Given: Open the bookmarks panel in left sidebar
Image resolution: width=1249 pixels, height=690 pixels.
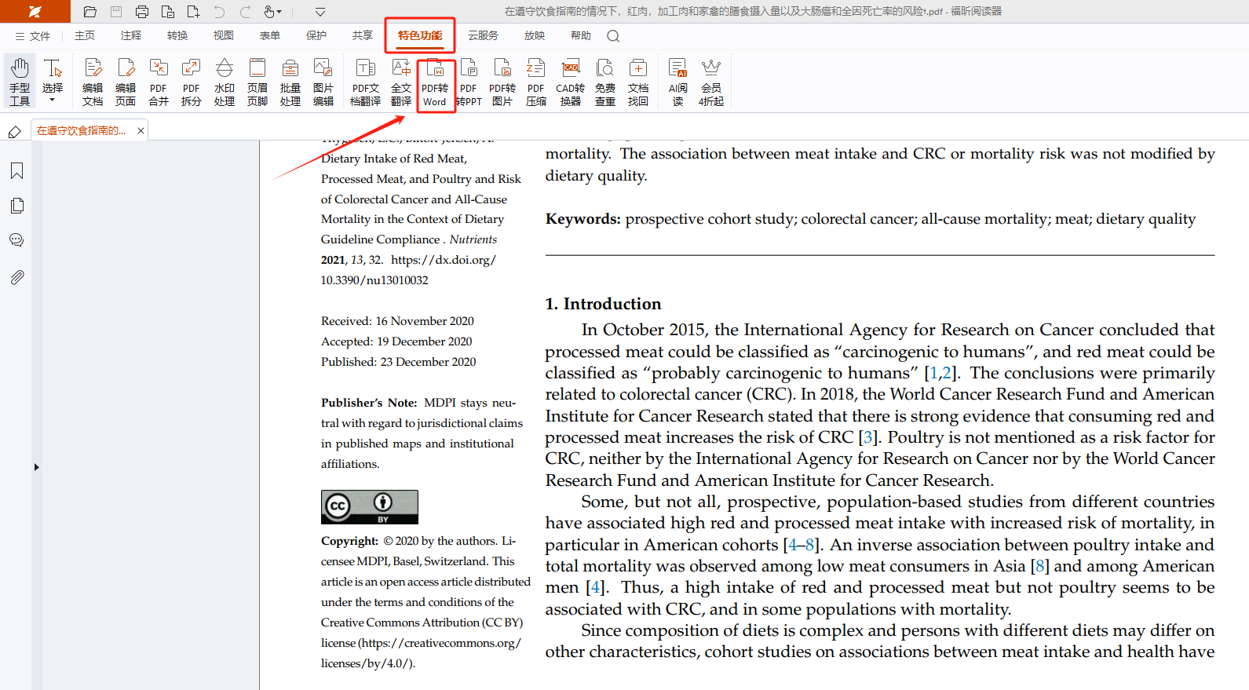Looking at the screenshot, I should point(16,171).
